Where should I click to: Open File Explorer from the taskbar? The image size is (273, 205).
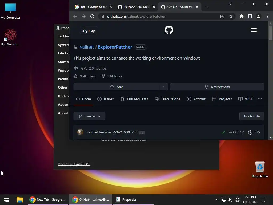click(20, 200)
